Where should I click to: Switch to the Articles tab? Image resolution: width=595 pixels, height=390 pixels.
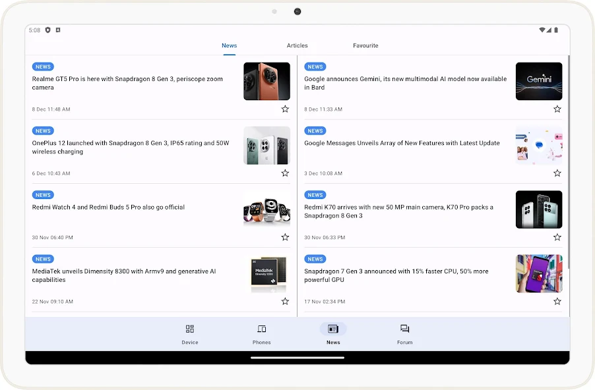pyautogui.click(x=297, y=45)
